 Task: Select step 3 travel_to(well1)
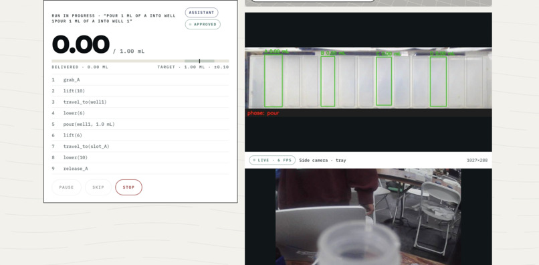(140, 102)
